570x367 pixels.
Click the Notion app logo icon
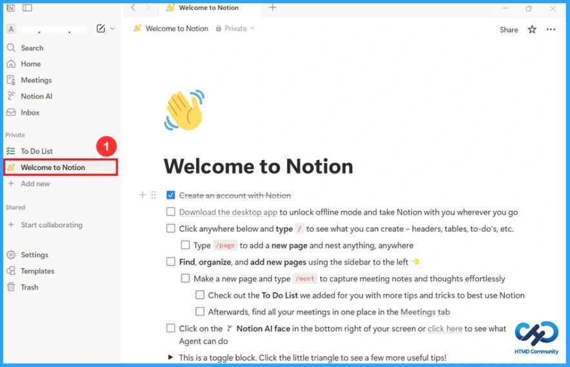tap(11, 8)
